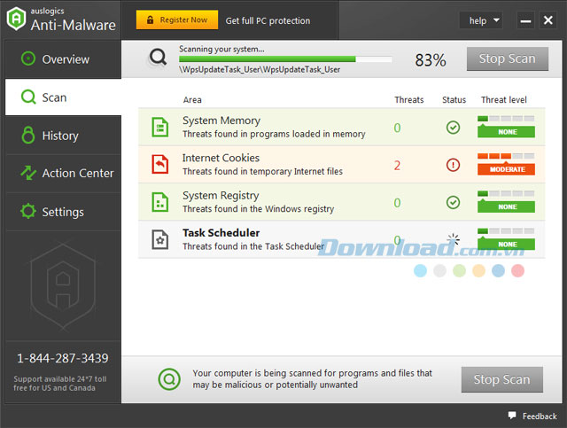Close the Anti-Malware window
Image resolution: width=567 pixels, height=428 pixels.
[x=548, y=20]
